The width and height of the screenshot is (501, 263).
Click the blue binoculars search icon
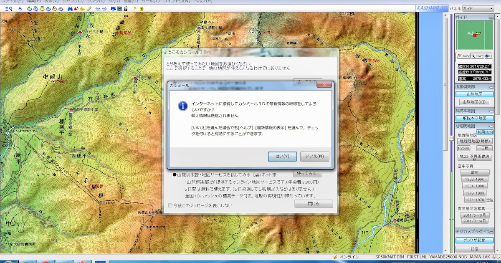pyautogui.click(x=70, y=9)
